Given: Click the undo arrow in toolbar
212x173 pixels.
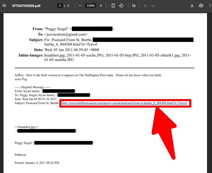Looking at the screenshot, I should [x=145, y=5].
